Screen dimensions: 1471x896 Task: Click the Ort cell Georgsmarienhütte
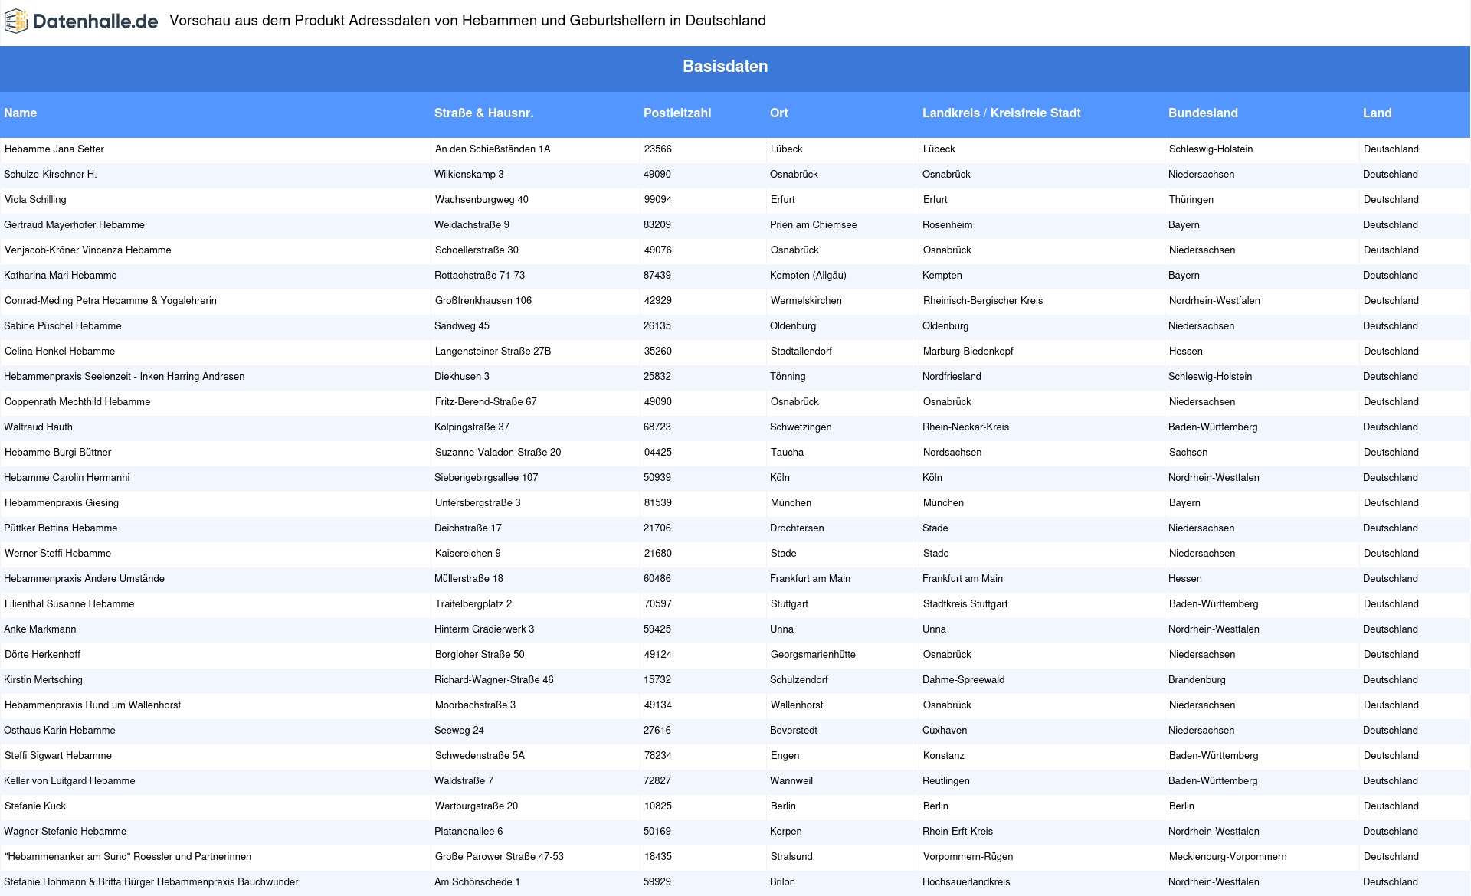[813, 655]
